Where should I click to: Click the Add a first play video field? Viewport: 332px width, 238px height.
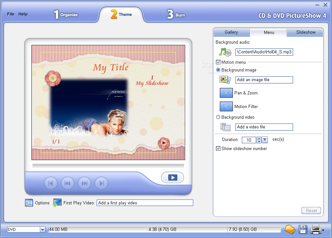pyautogui.click(x=145, y=203)
